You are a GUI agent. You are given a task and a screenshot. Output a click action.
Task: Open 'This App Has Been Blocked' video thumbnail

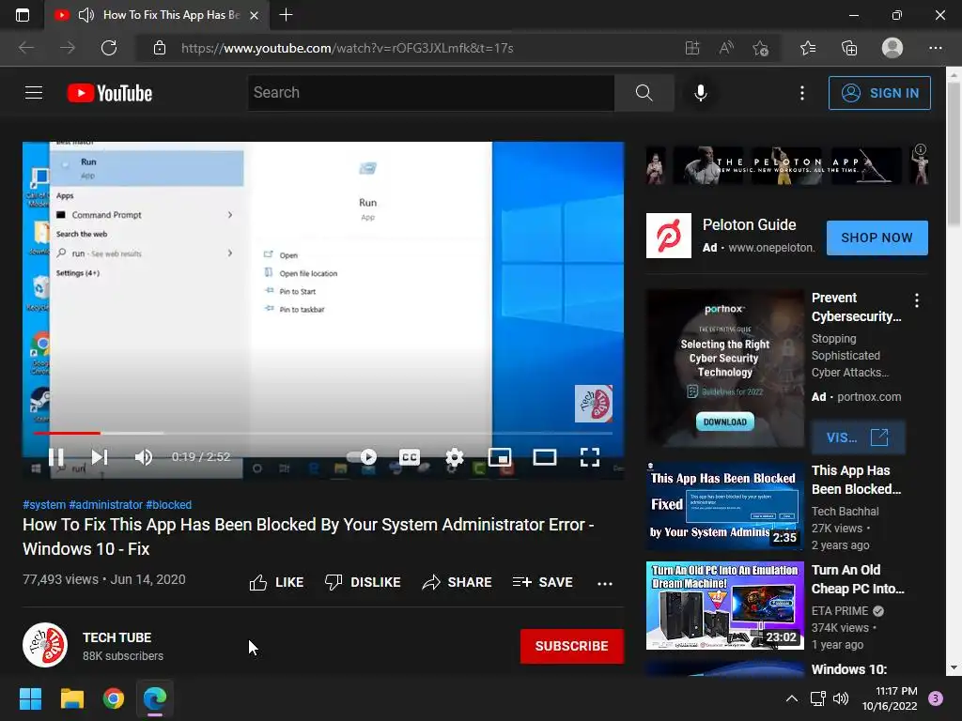(x=724, y=506)
